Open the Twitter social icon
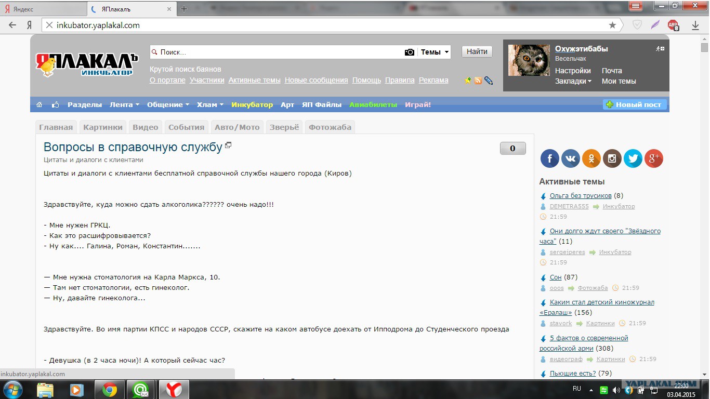The image size is (710, 399). [633, 158]
